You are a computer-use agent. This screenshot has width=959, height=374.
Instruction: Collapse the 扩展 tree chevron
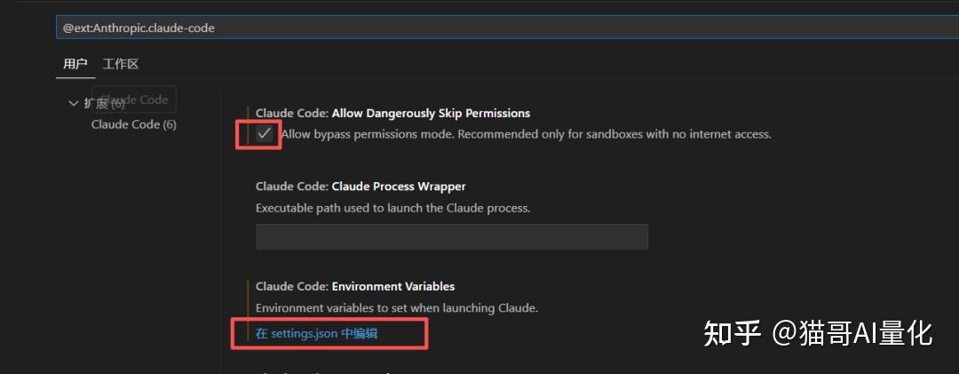pyautogui.click(x=74, y=103)
